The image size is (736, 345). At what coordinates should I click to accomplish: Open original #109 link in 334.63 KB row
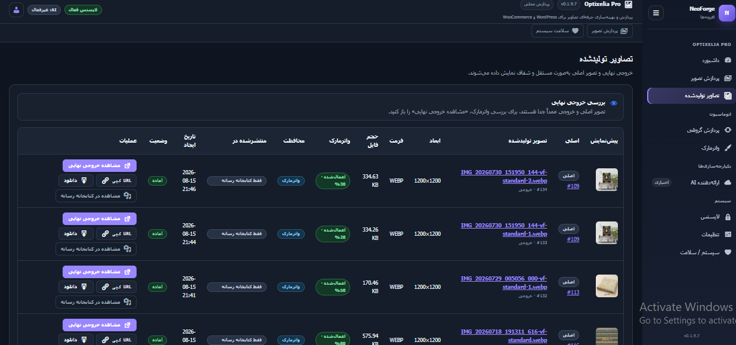(573, 186)
